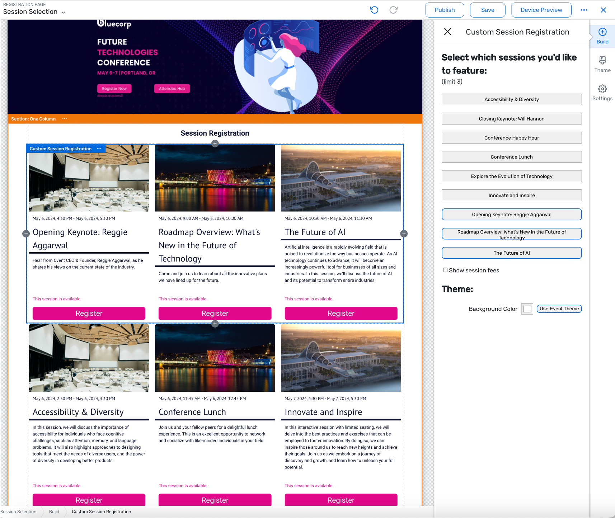The image size is (615, 518).
Task: Register for Roadmap Overview session
Action: point(215,313)
